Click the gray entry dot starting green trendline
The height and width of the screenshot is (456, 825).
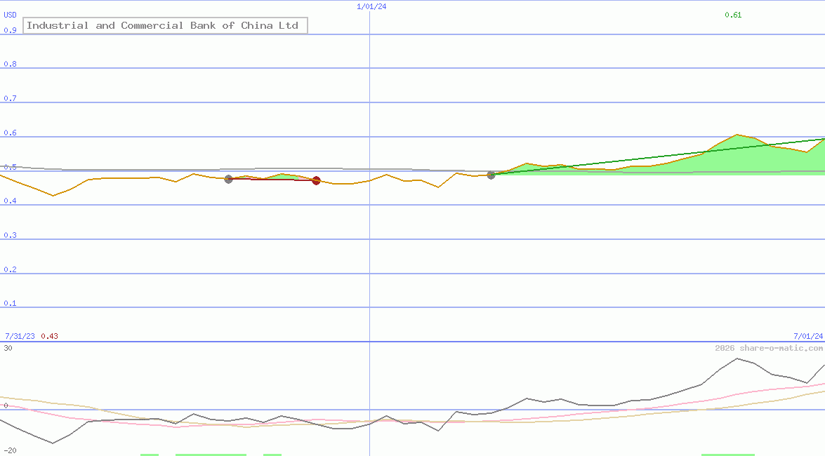click(x=491, y=175)
